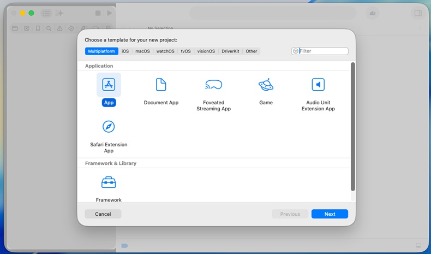Click the filter icon in search field
The width and height of the screenshot is (431, 254).
pos(296,51)
